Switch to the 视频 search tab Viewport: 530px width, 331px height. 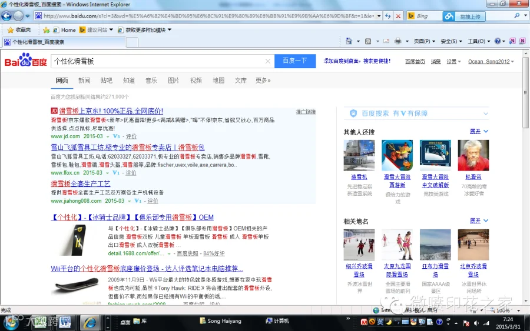tap(196, 81)
